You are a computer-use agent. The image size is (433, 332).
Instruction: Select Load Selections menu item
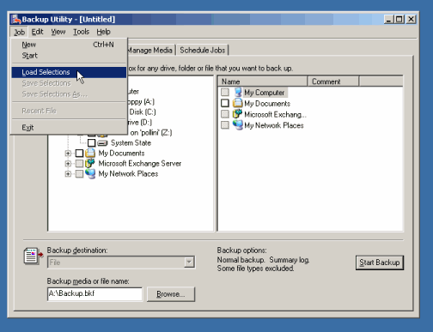pos(69,72)
